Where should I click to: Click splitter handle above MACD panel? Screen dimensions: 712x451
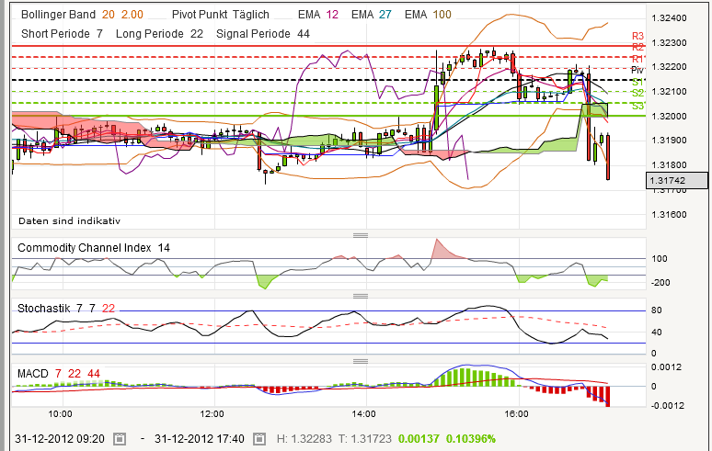(x=360, y=360)
